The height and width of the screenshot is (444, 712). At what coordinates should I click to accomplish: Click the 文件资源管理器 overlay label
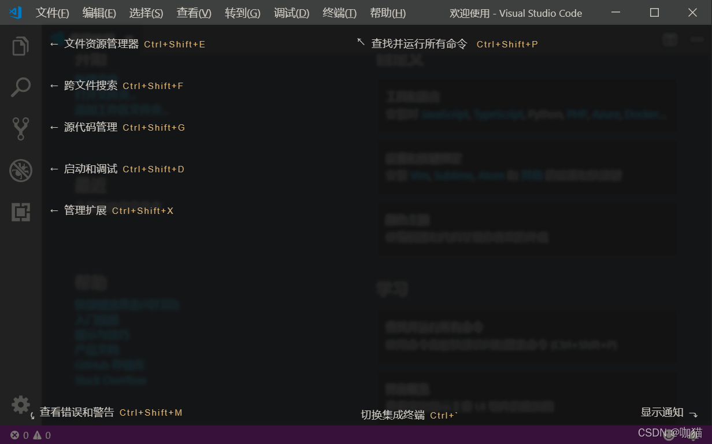[x=101, y=44]
